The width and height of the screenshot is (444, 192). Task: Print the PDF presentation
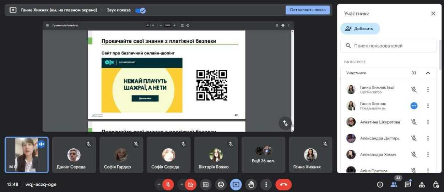283,25
